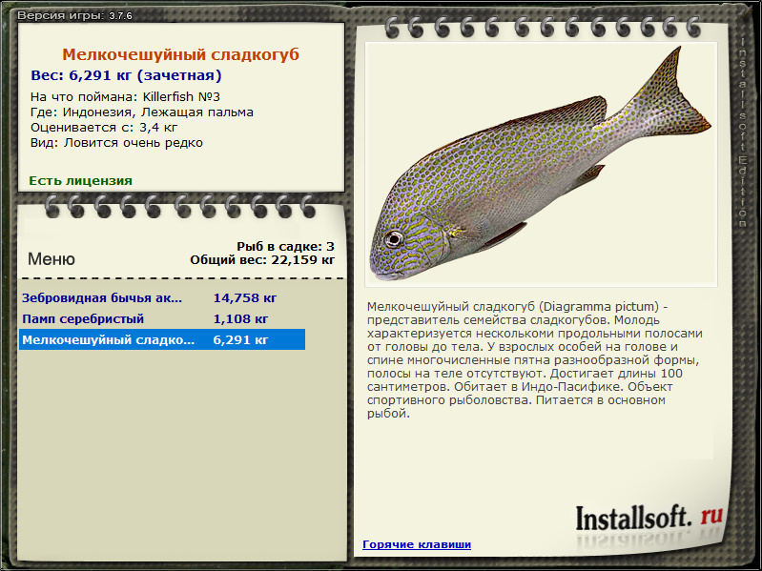Click the green Есть лицензия status

[x=80, y=180]
